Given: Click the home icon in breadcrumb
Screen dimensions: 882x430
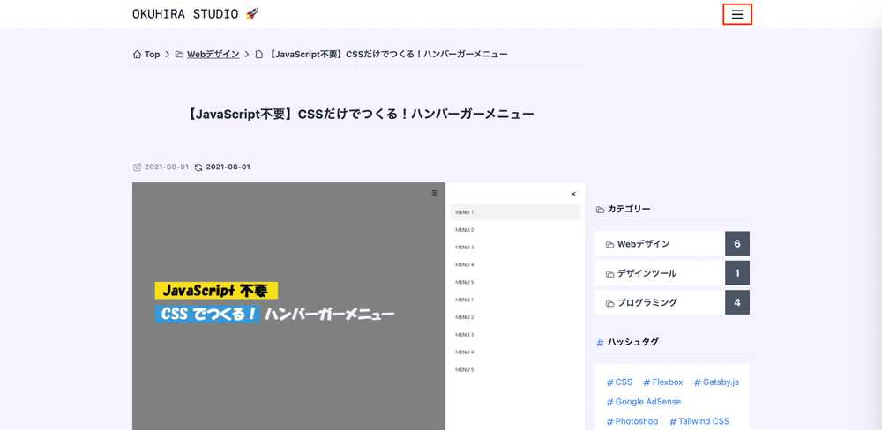Looking at the screenshot, I should click(137, 55).
